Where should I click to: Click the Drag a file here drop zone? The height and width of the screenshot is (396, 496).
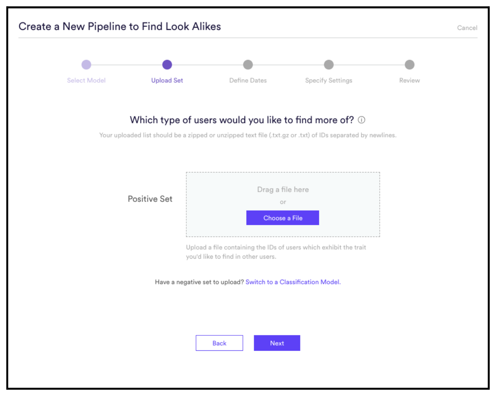(x=283, y=204)
